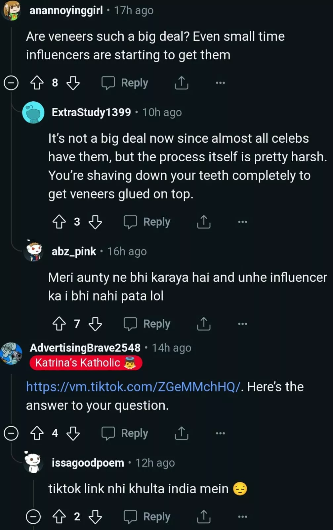This screenshot has width=333, height=530.
Task: Tap the Katrina's Katholic flair badge
Action: pyautogui.click(x=86, y=363)
